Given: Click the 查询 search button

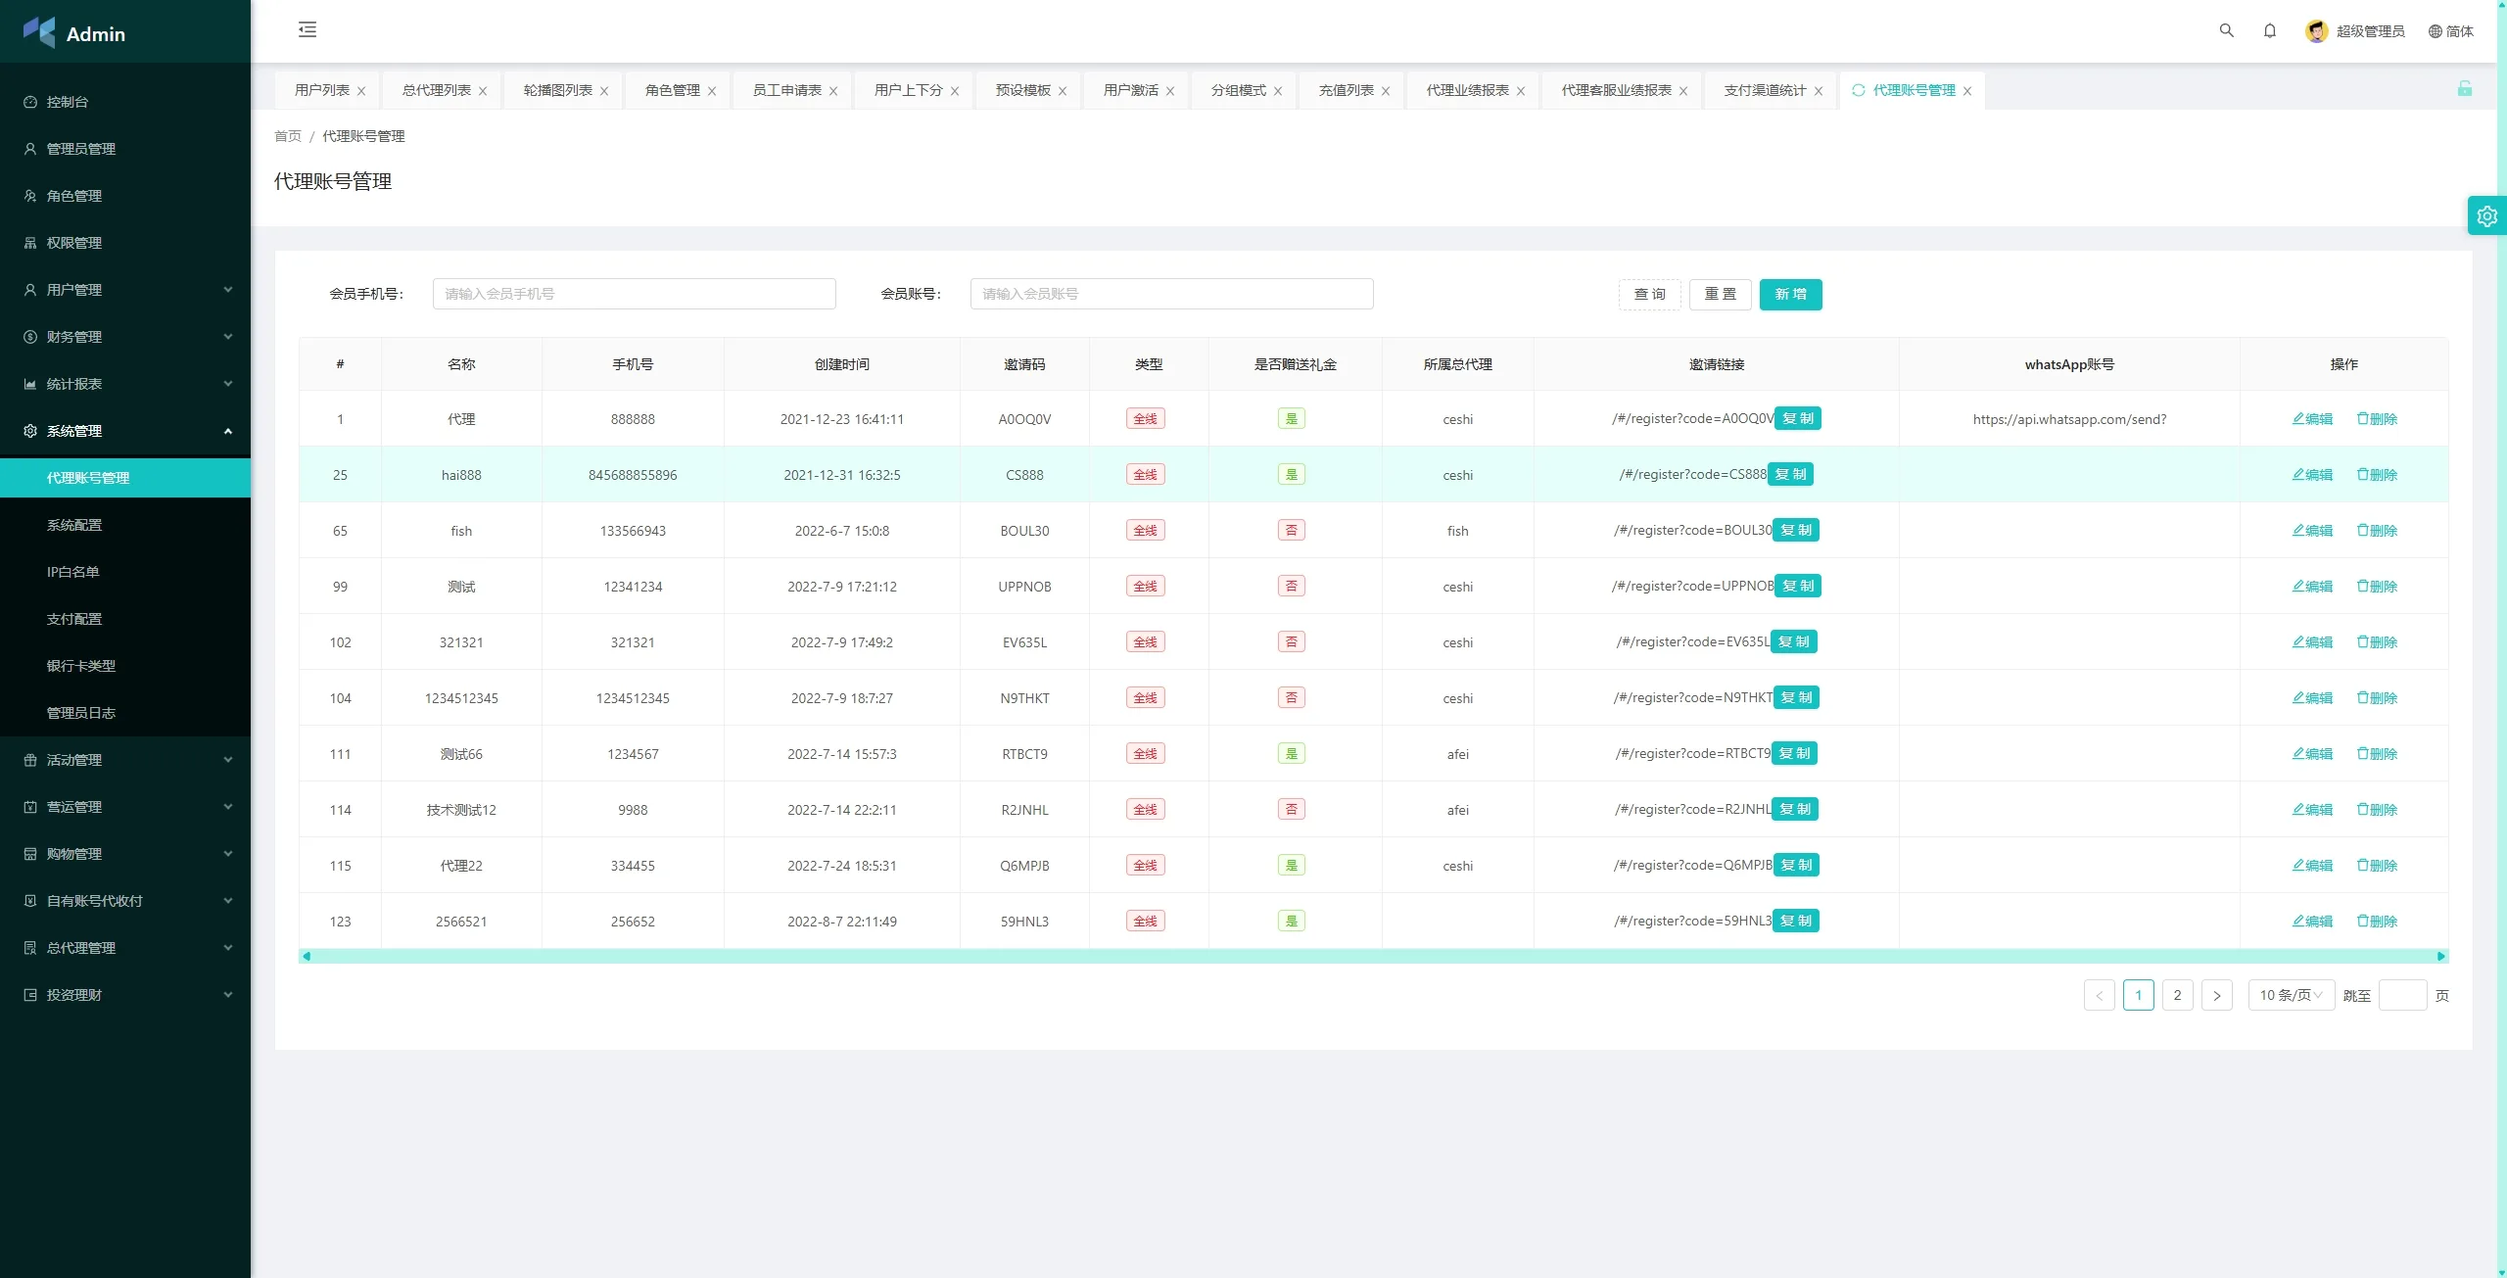Looking at the screenshot, I should 1649,294.
